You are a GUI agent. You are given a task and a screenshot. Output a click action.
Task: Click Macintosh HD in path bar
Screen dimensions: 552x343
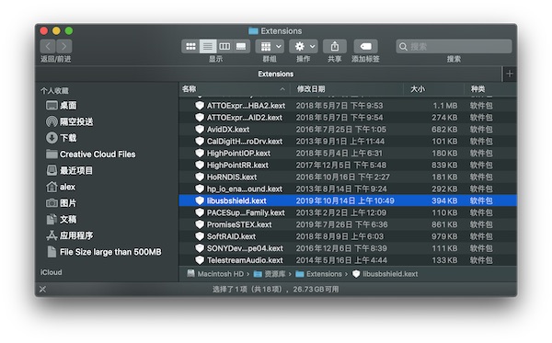click(215, 274)
